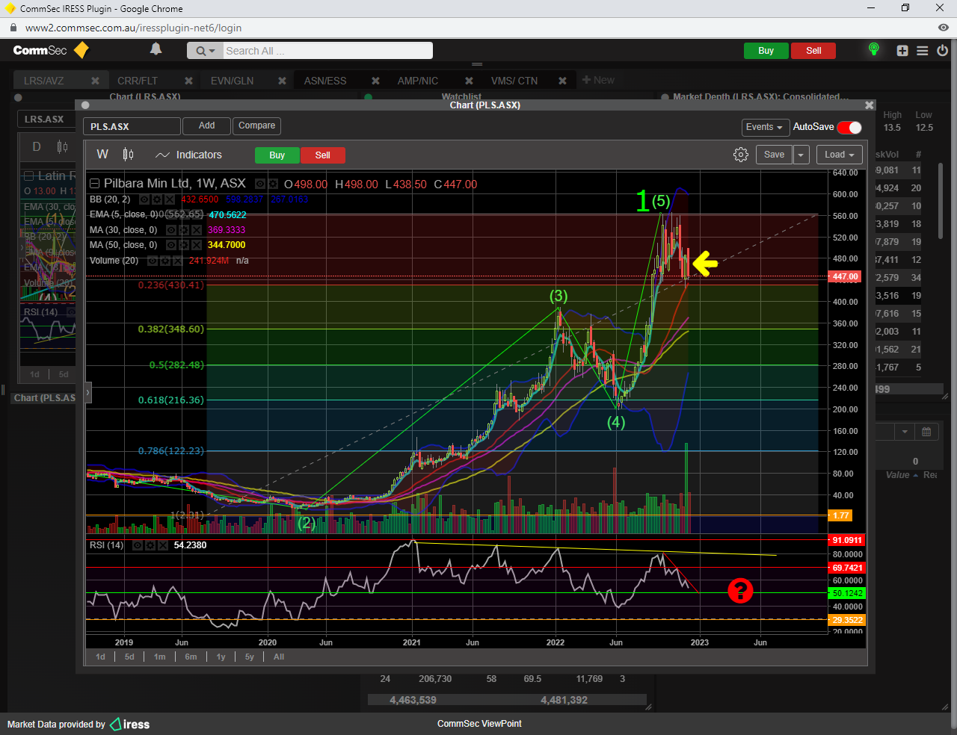Remove the MA (30, close, 0) indicator
957x735 pixels.
(196, 230)
